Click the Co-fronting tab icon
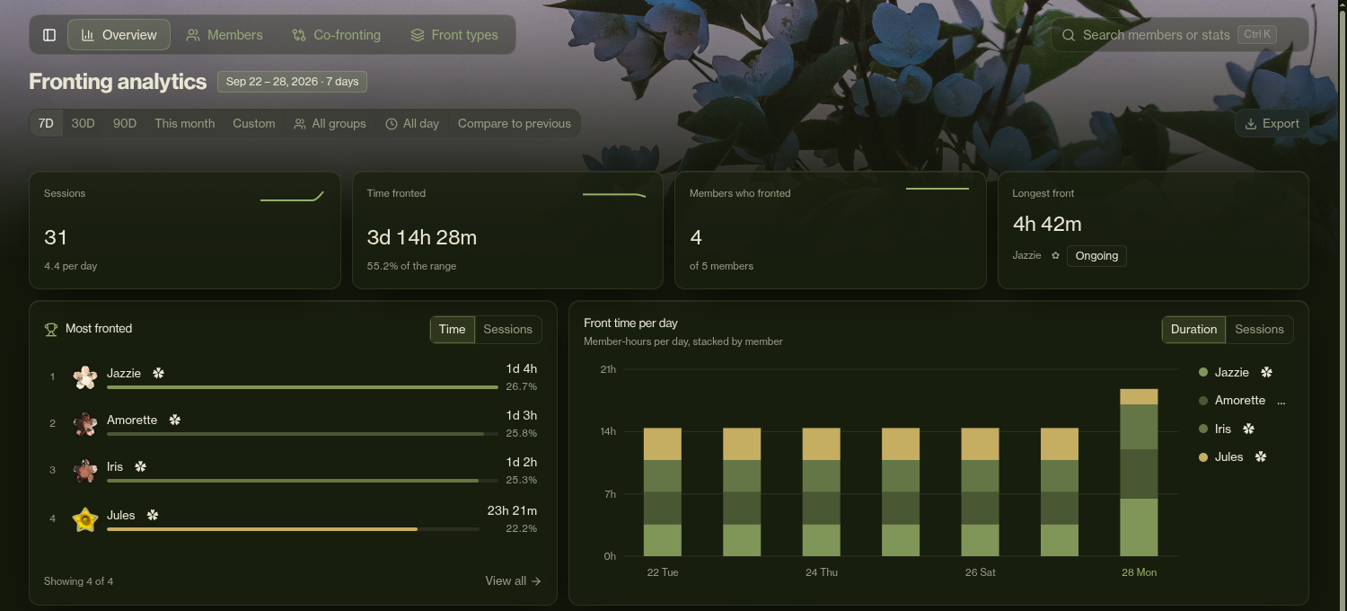This screenshot has height=611, width=1347. [299, 35]
